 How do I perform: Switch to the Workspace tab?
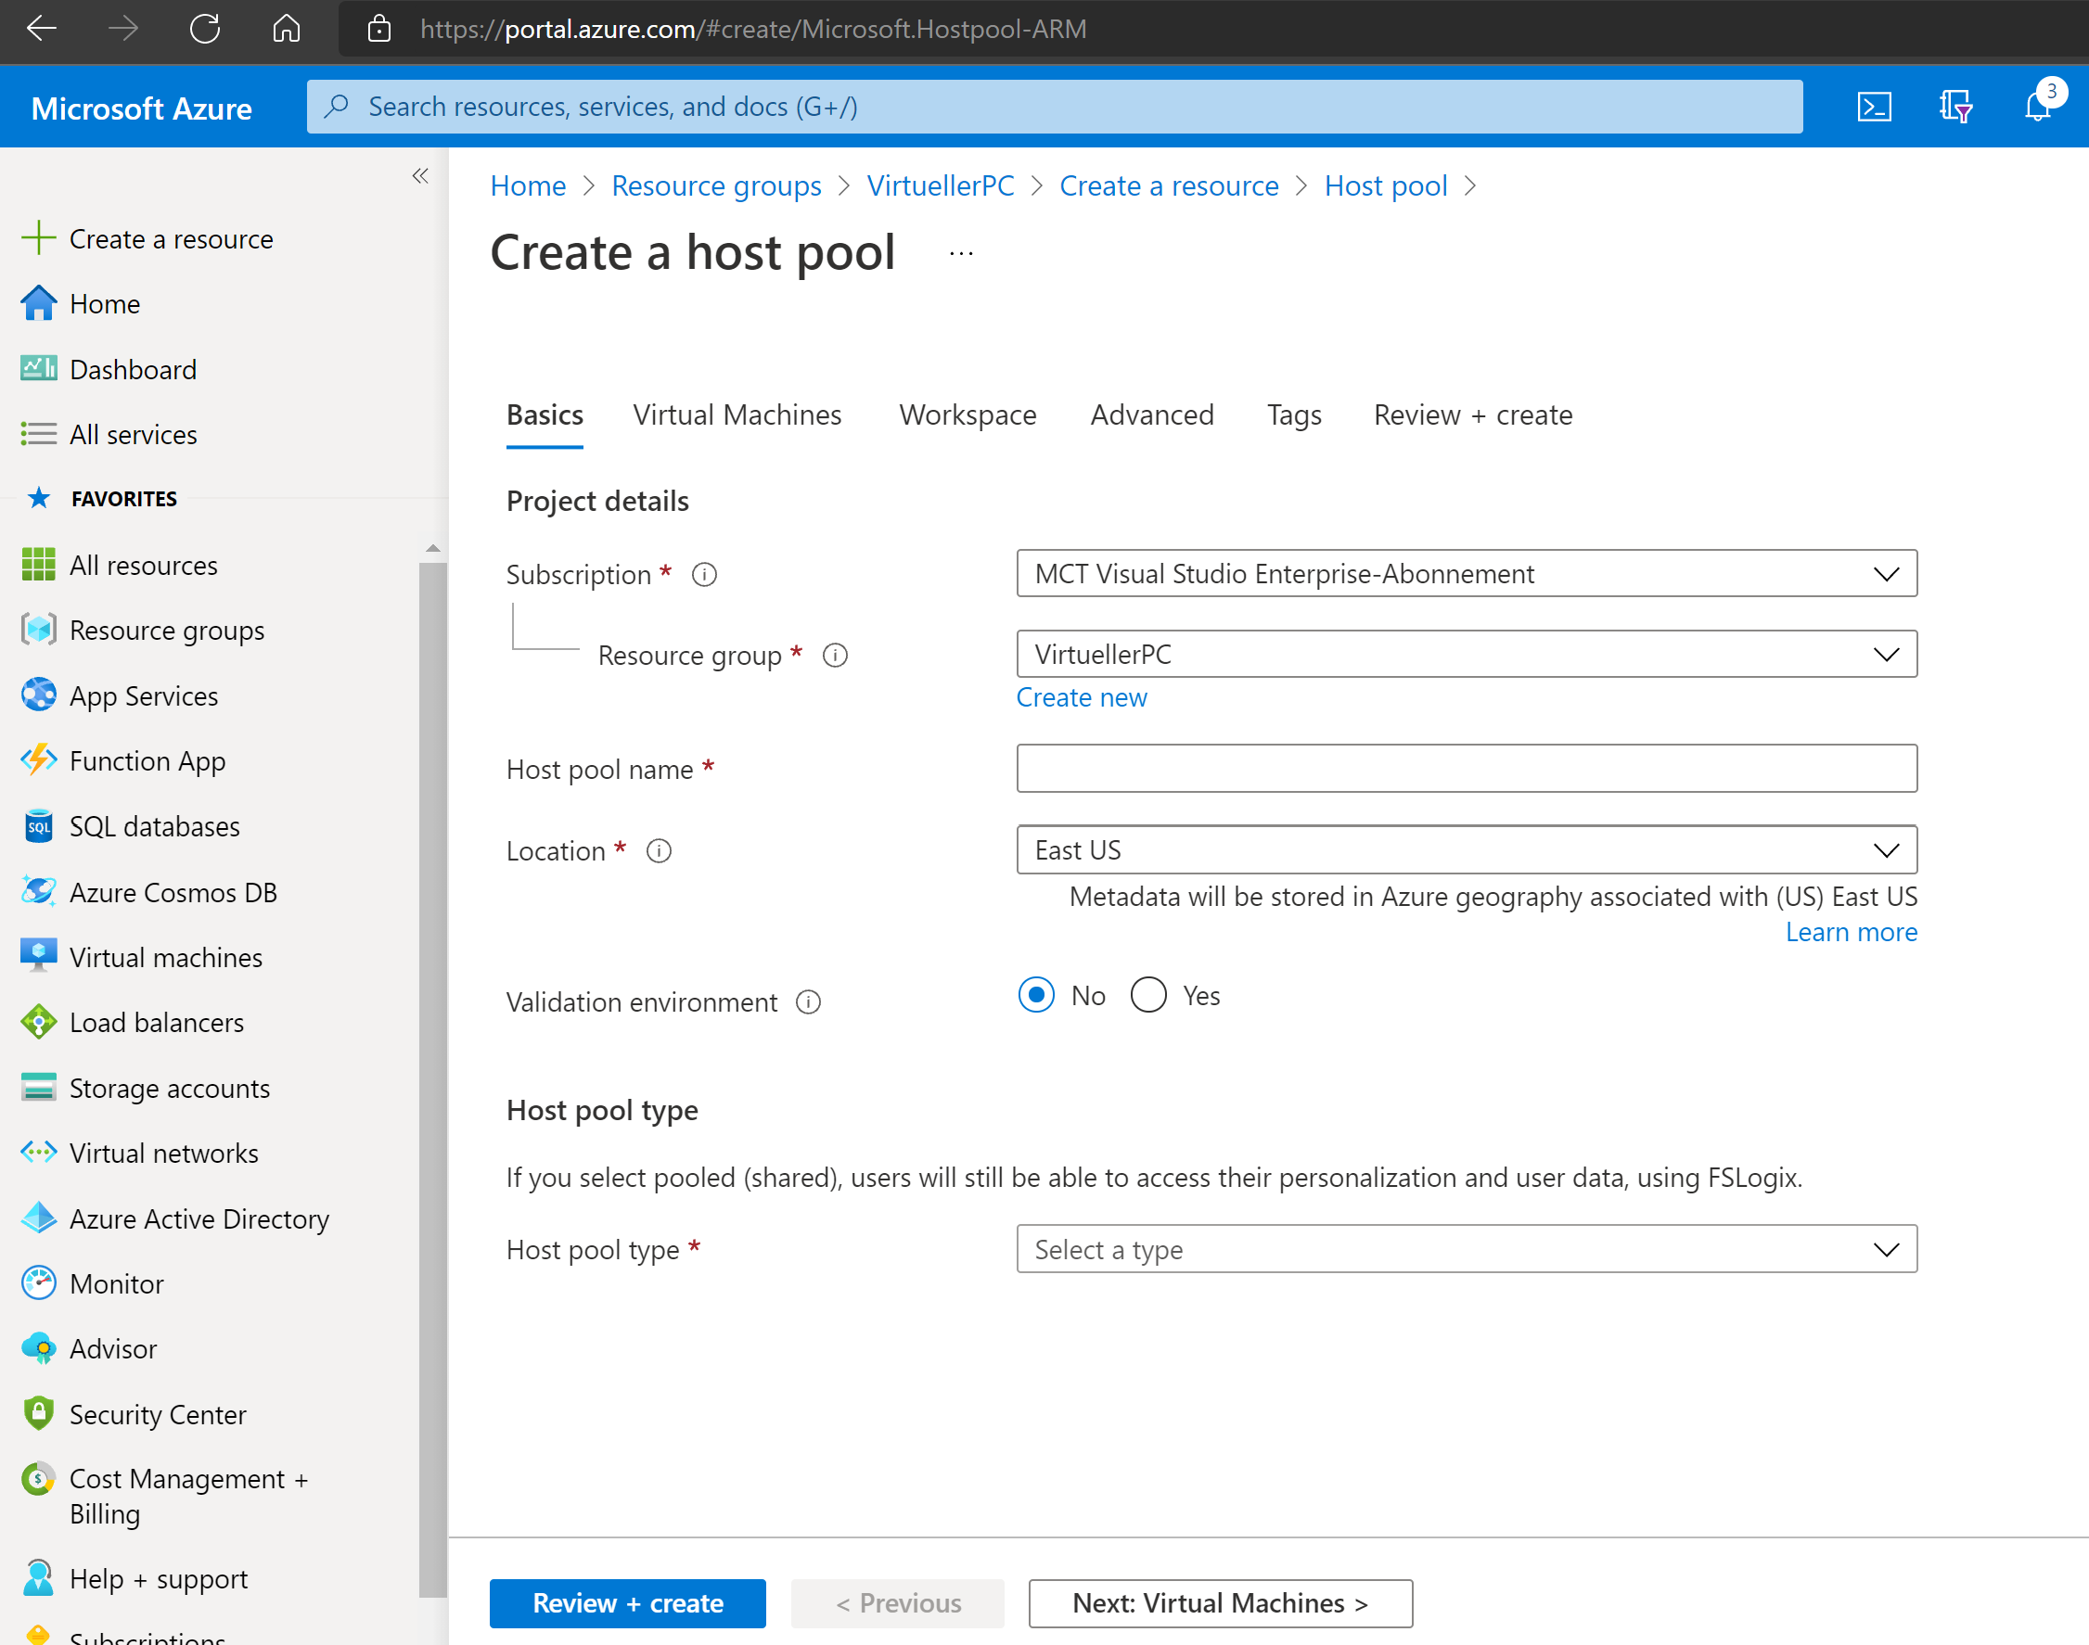[x=968, y=415]
